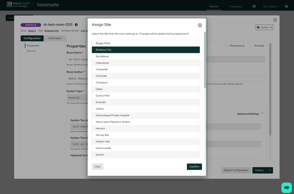
Task: Close the room details panel
Action: 275,20
